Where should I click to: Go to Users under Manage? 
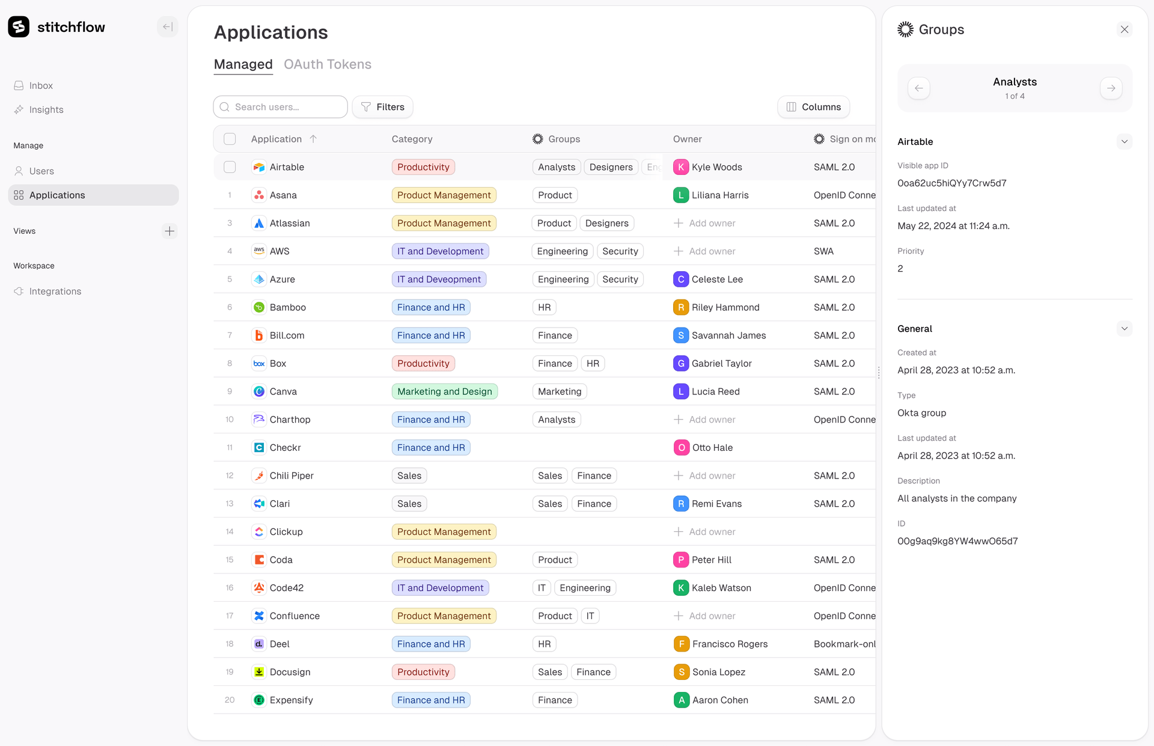(41, 171)
